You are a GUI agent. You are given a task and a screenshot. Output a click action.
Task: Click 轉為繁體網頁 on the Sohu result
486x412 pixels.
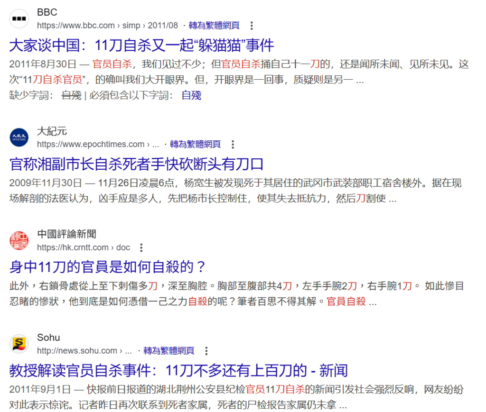tap(169, 351)
